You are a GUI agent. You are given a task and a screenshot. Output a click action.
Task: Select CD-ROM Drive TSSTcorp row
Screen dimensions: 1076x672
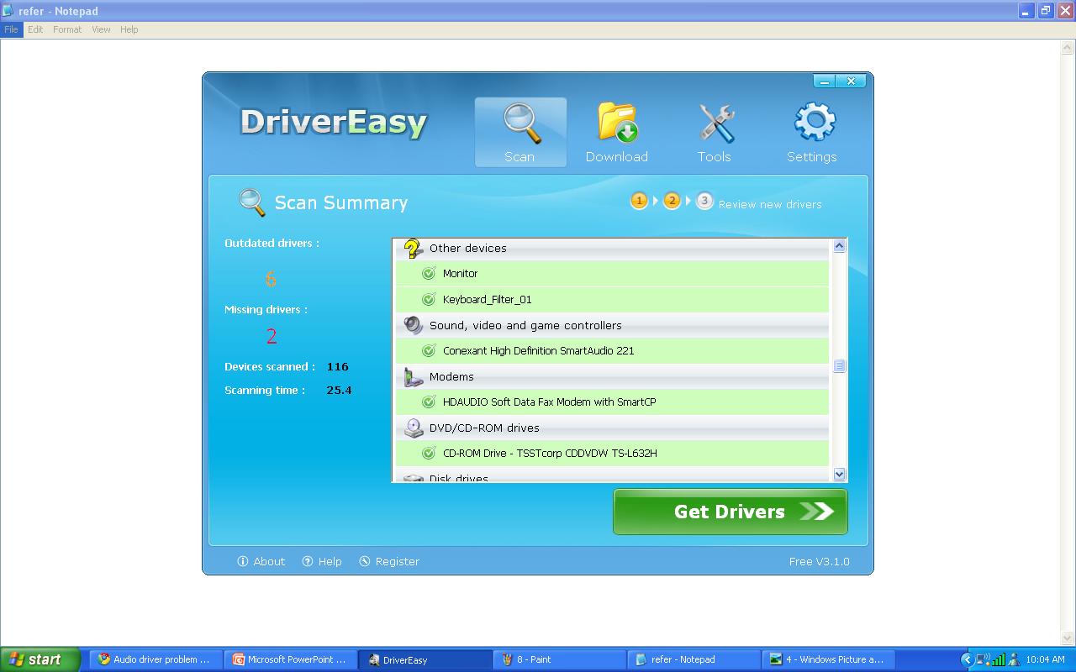click(613, 454)
